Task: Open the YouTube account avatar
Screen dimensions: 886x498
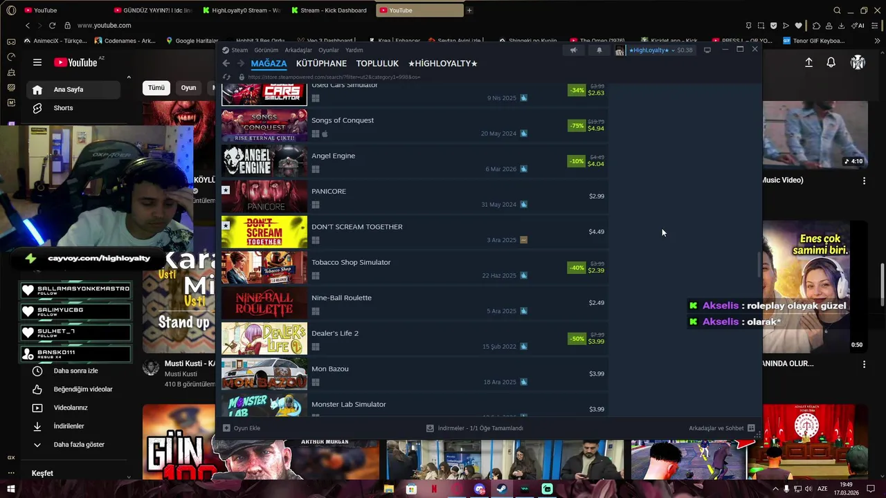Action: pos(858,62)
